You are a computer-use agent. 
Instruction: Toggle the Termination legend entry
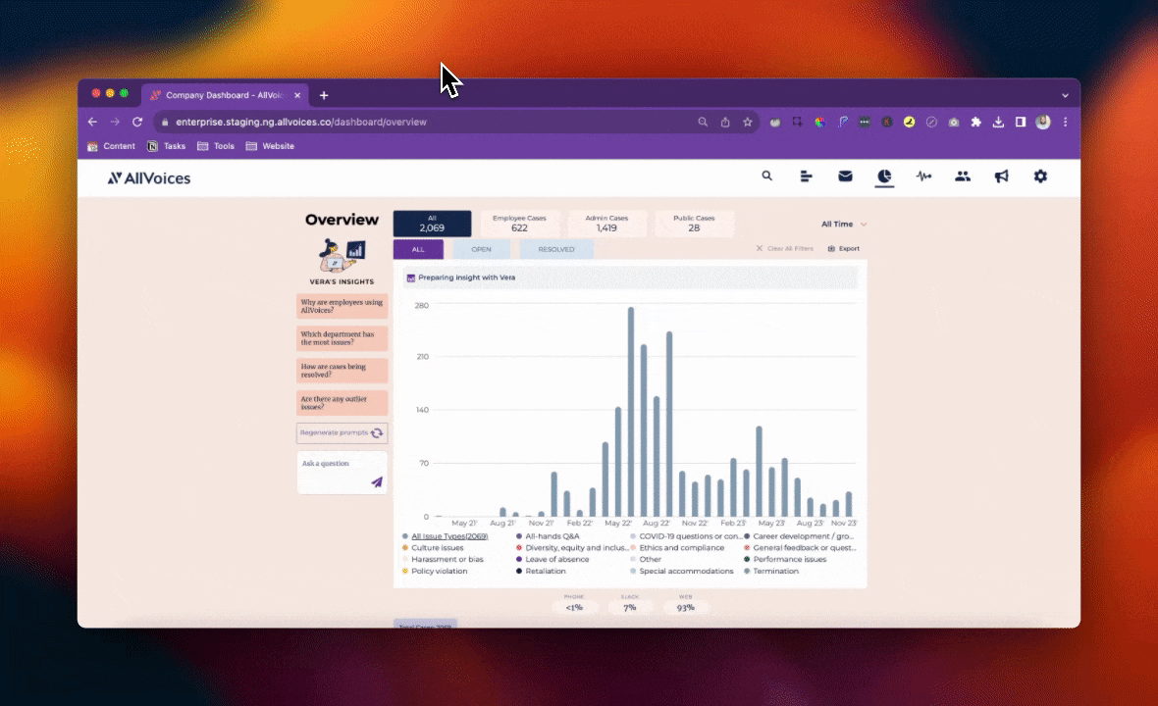click(x=771, y=571)
